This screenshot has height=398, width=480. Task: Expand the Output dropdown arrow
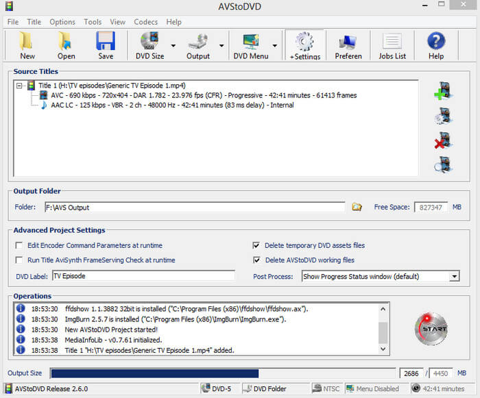pos(221,46)
